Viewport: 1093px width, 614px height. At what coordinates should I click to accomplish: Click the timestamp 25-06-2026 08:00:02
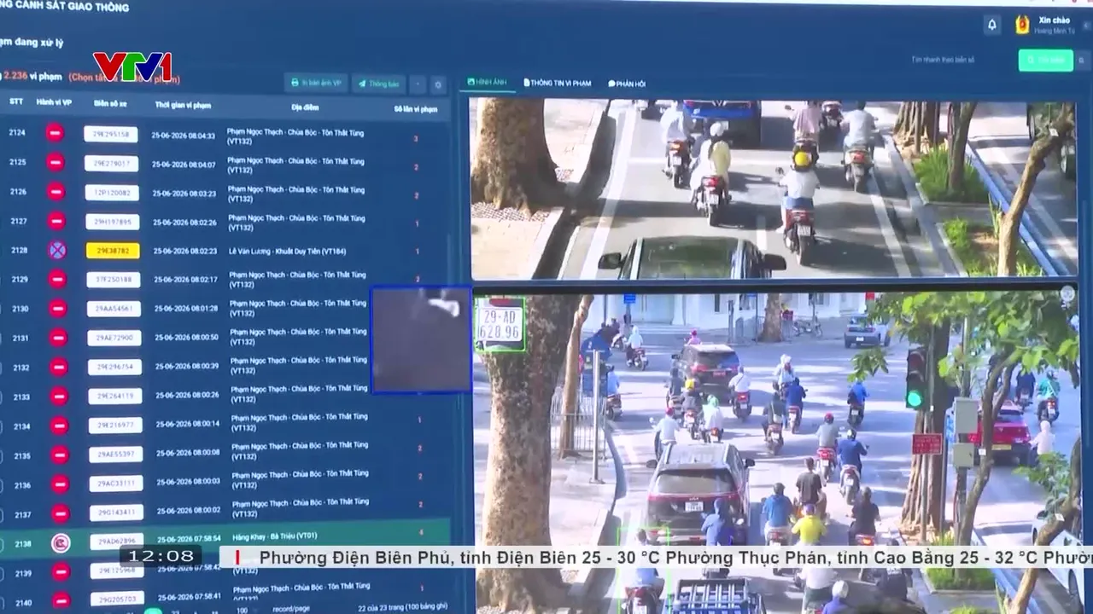coord(189,510)
